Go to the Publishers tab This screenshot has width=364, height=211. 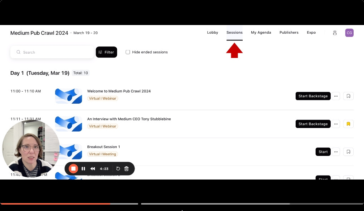click(x=289, y=33)
